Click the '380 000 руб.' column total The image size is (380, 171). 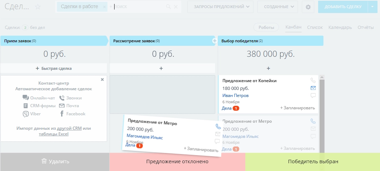point(271,54)
